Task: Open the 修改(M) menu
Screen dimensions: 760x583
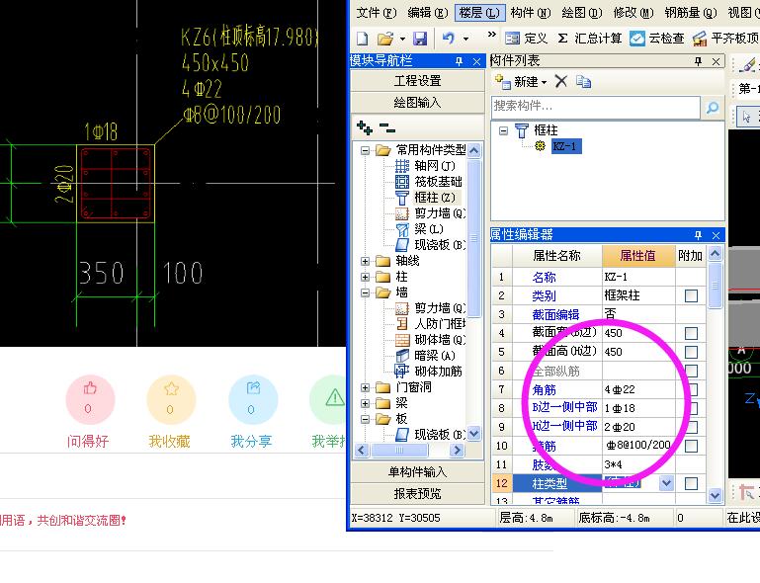Action: [x=633, y=13]
